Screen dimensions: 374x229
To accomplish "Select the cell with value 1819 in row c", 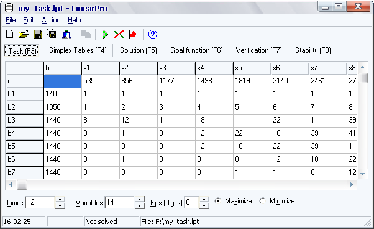I will pyautogui.click(x=252, y=81).
